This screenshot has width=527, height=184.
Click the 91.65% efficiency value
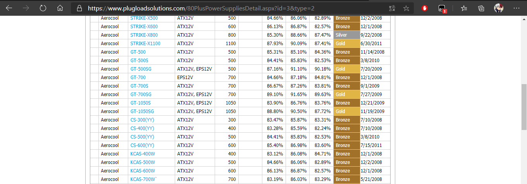pyautogui.click(x=299, y=95)
